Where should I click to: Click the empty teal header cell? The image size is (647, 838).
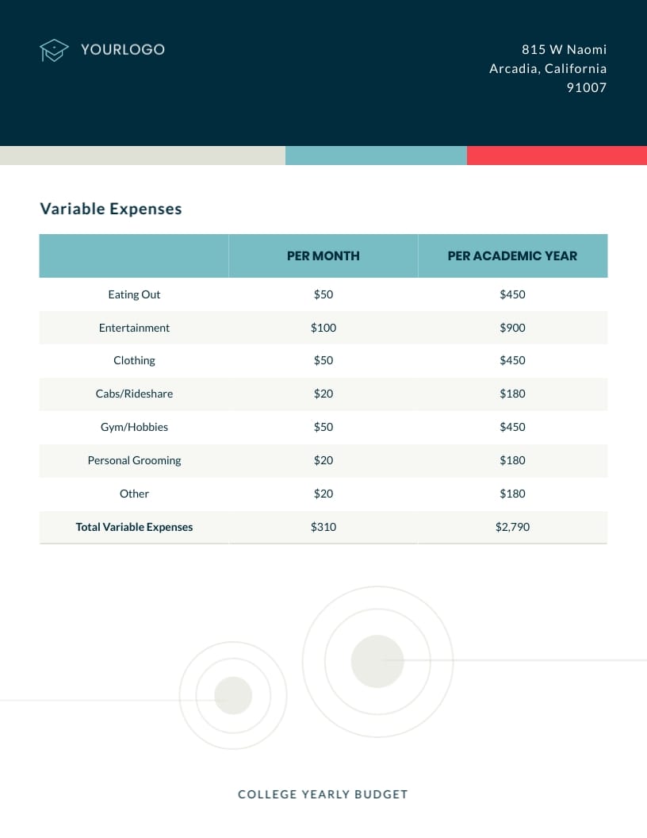click(133, 256)
